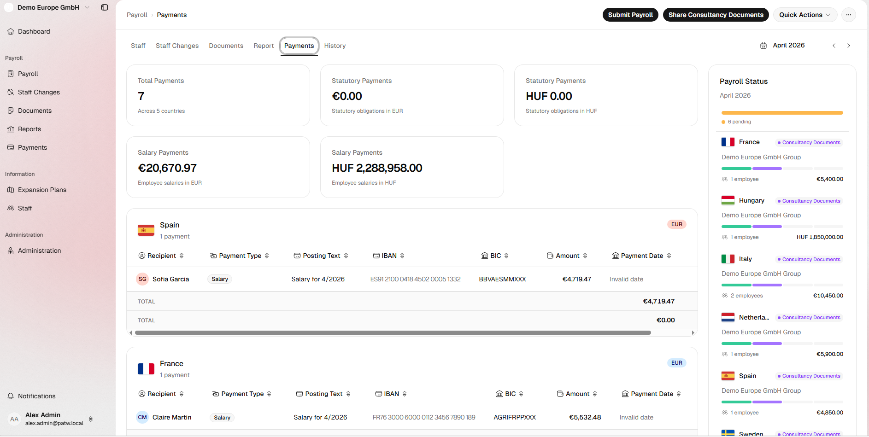Go to next month arrow
This screenshot has height=437, width=869.
click(849, 46)
